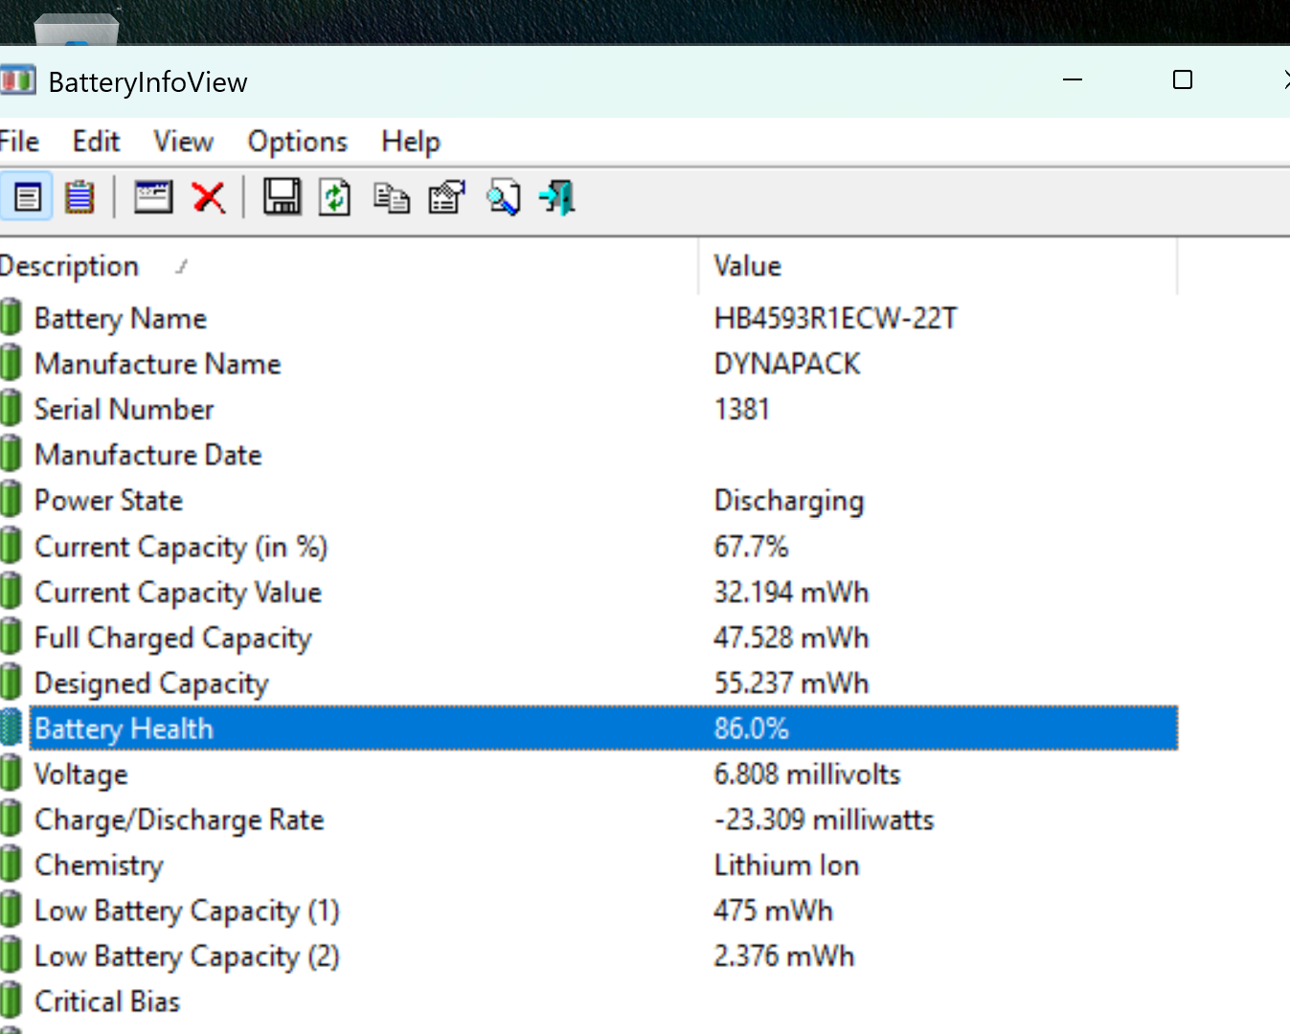Click the value "-23.309 milliwatts"
Image resolution: width=1290 pixels, height=1034 pixels.
(824, 820)
